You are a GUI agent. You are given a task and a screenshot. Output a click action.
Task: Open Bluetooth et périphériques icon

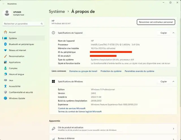5,44
